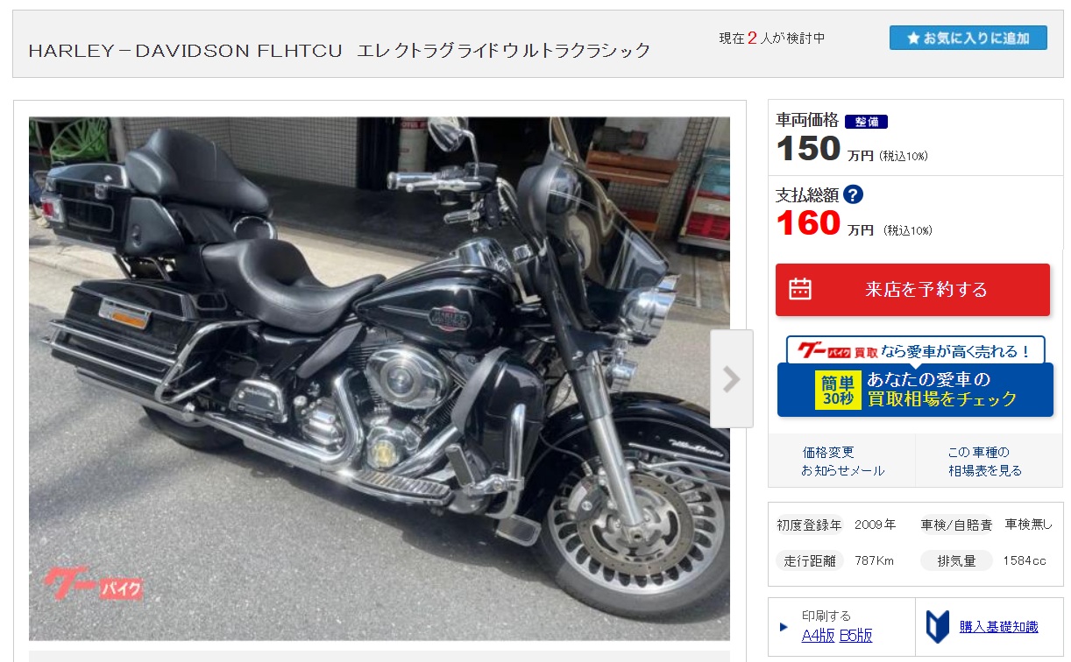Click the calendar icon on the reservation button
This screenshot has width=1071, height=662.
click(799, 290)
